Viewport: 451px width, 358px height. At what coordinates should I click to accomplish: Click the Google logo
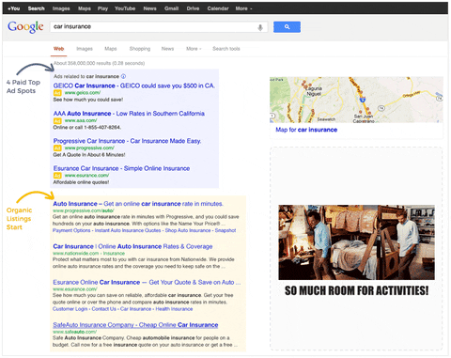click(x=25, y=27)
